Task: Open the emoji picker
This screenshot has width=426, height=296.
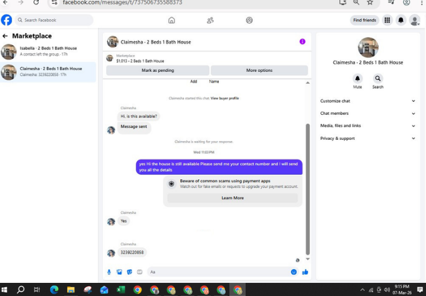Action: (294, 272)
